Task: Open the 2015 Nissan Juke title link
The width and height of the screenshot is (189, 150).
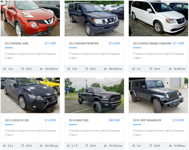Action: [x=17, y=44]
